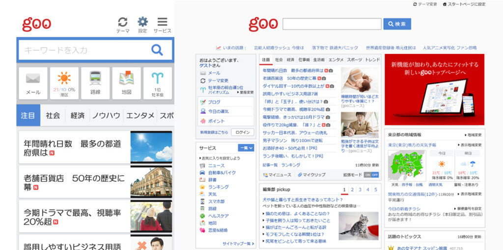Click 郵便番号を設定 for flyers
Viewport: 503px width, 250px height.
pyautogui.click(x=468, y=208)
